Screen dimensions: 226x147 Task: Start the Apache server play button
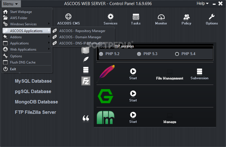click(133, 71)
